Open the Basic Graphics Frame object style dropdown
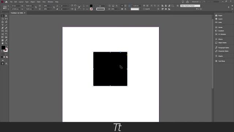Image resolution: width=234 pixels, height=132 pixels. [201, 6]
